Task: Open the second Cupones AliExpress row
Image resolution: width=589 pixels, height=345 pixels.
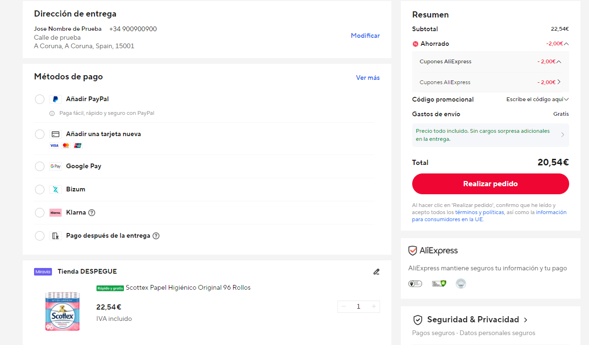Action: [x=559, y=82]
